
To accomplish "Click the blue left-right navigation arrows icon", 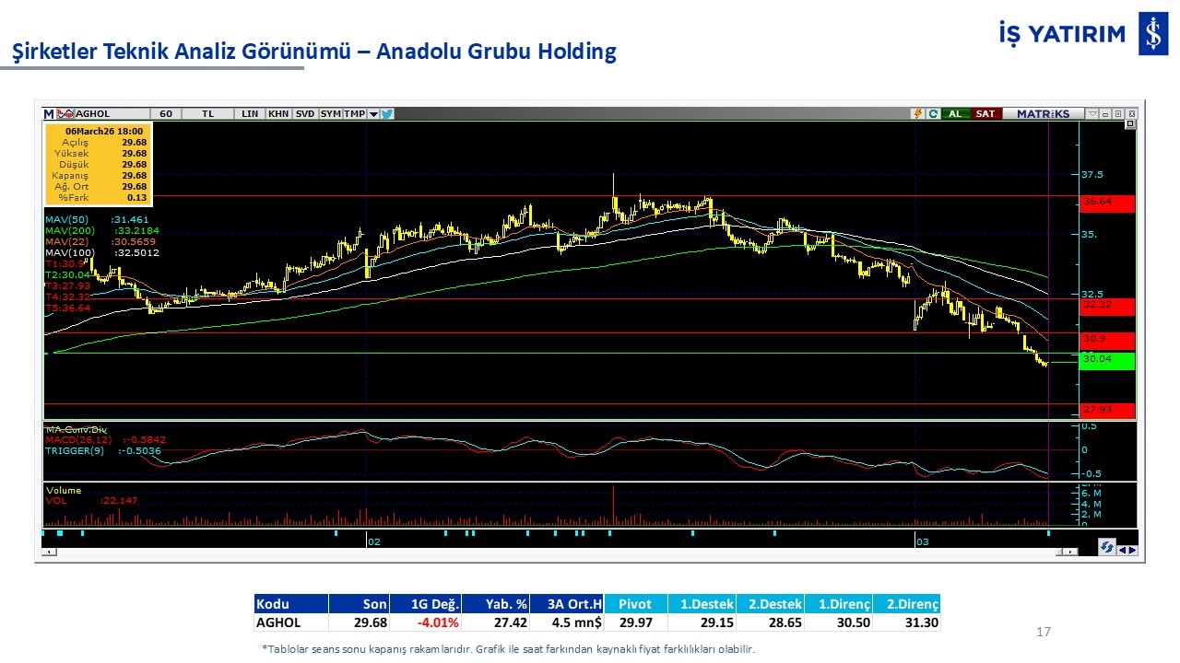I will tap(1127, 550).
